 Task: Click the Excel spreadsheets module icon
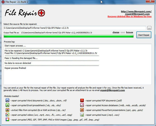(7, 105)
